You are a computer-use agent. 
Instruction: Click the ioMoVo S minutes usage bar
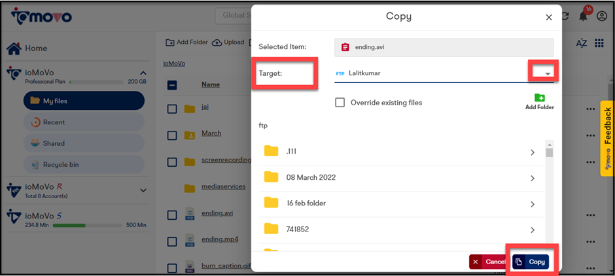tap(87, 226)
